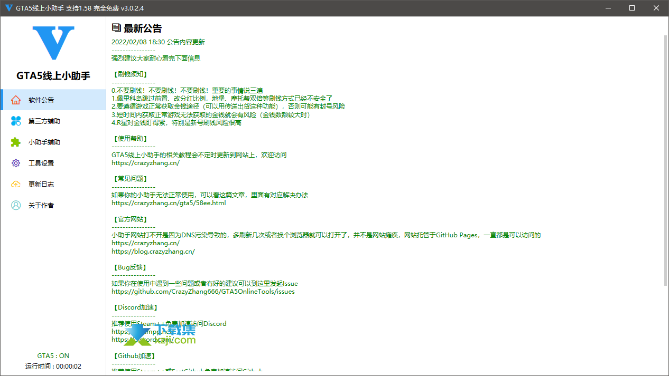Click the house icon beside 软件公告

click(16, 100)
